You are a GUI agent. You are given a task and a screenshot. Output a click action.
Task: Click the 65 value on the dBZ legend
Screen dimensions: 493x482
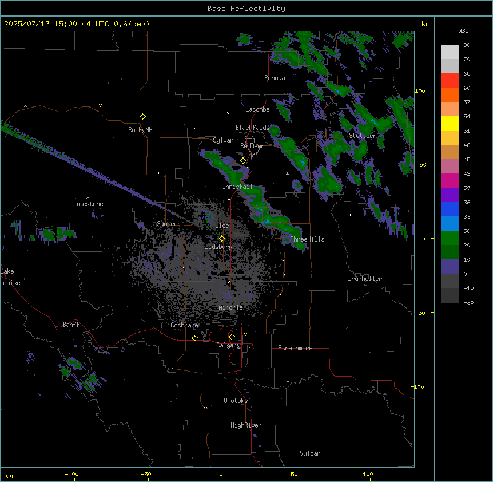(467, 74)
